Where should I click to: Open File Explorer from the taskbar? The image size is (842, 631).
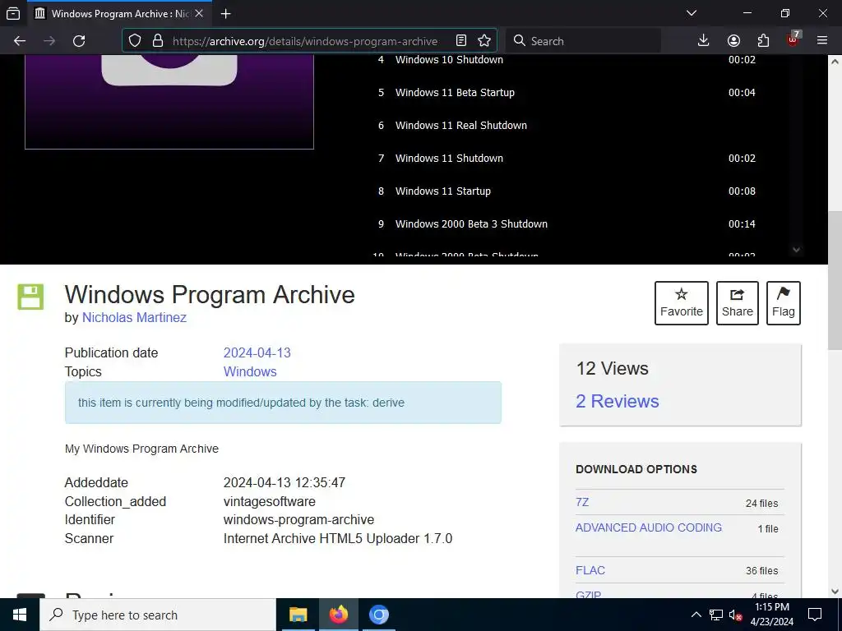tap(298, 615)
